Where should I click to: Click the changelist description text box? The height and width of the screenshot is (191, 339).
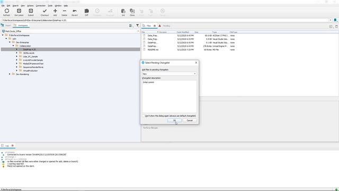click(x=169, y=97)
